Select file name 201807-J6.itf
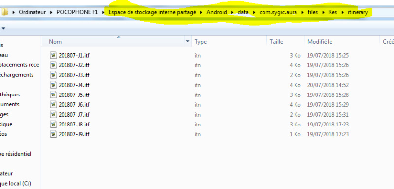 pyautogui.click(x=74, y=105)
